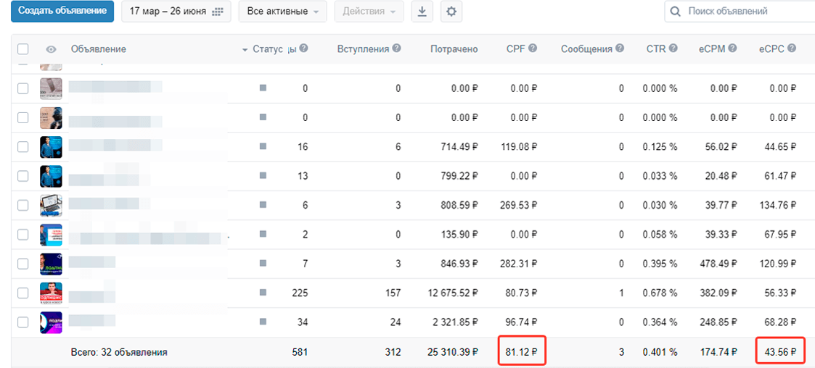Toggle the select-all checkbox in header
The height and width of the screenshot is (368, 815).
pyautogui.click(x=23, y=49)
